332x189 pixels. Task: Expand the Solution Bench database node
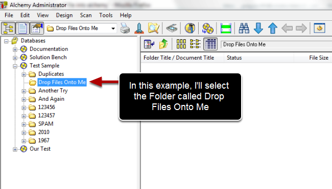coord(15,58)
